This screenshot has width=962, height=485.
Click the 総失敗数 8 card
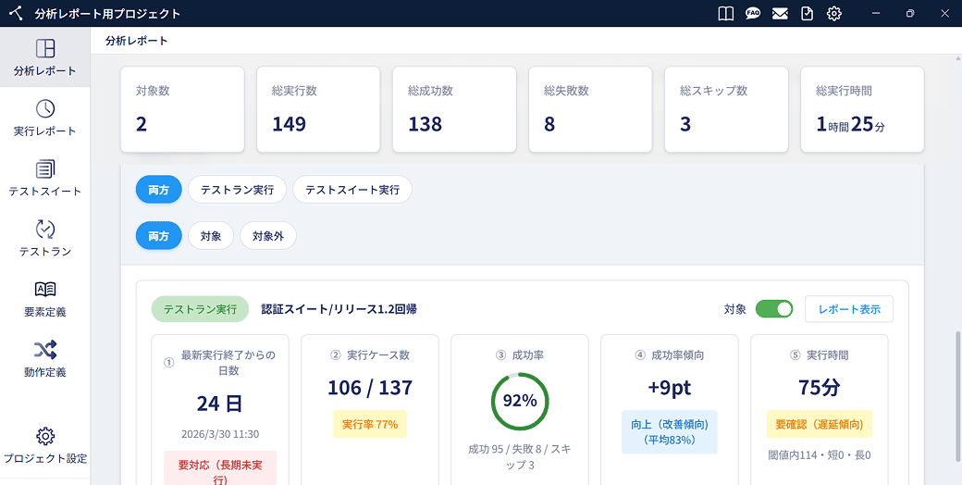click(x=591, y=109)
